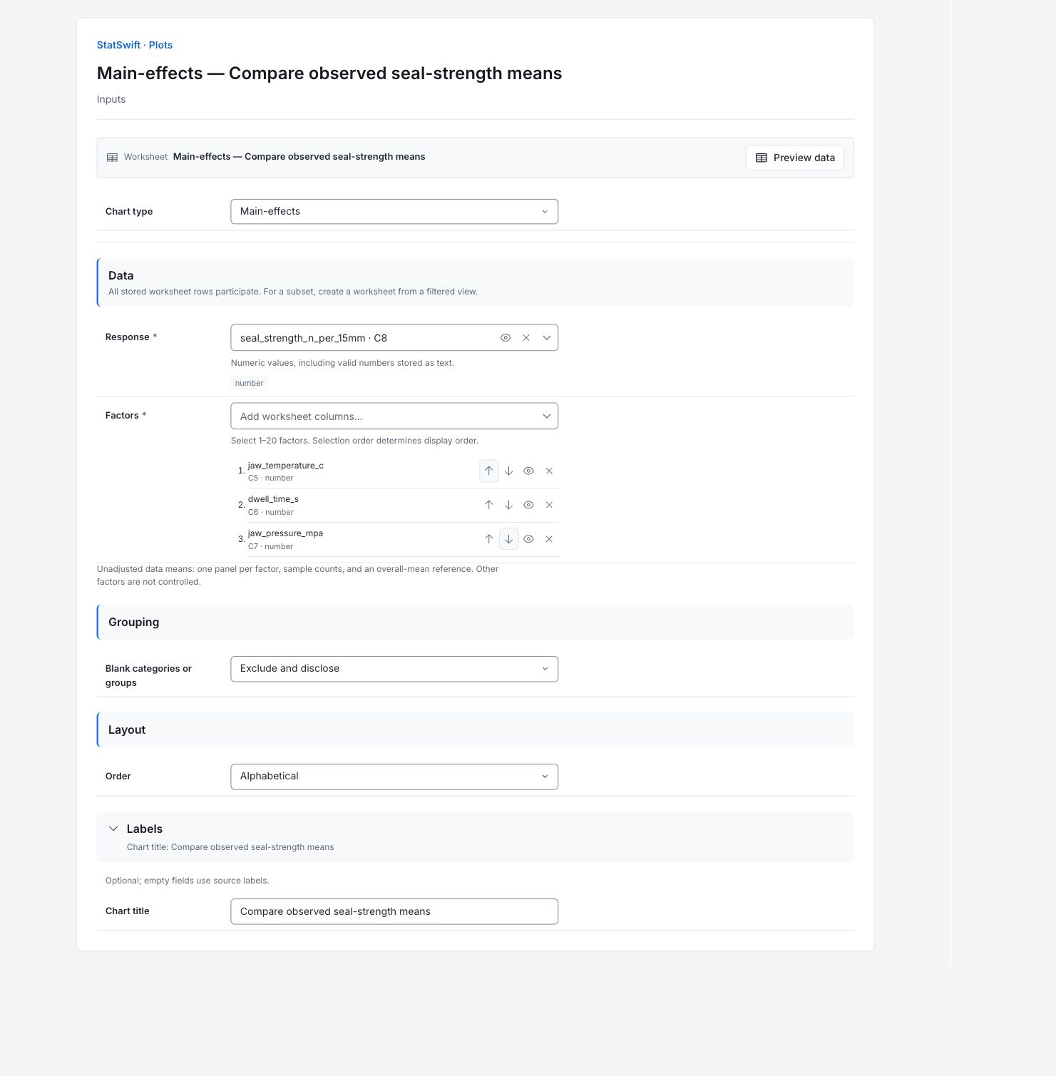Click the worksheet table icon
The image size is (1056, 1076).
pyautogui.click(x=112, y=158)
